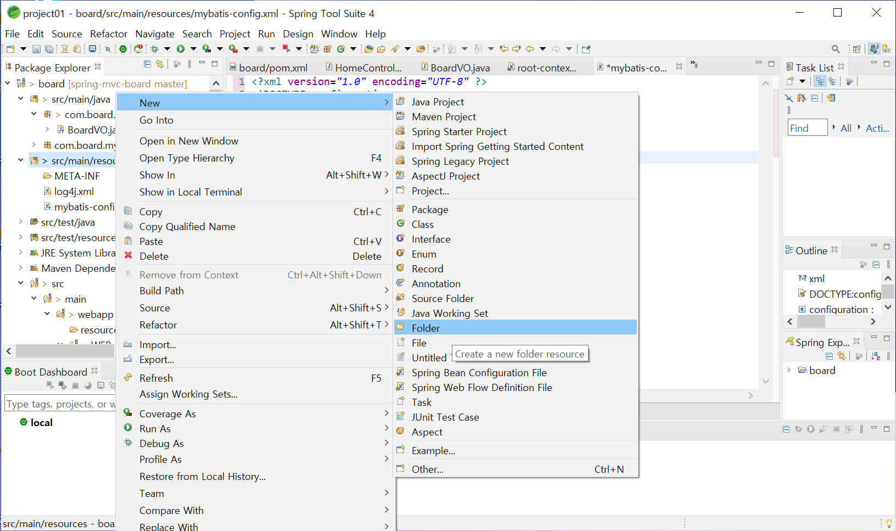This screenshot has width=896, height=531.
Task: Open the Refactor menu in menu bar
Action: [109, 33]
